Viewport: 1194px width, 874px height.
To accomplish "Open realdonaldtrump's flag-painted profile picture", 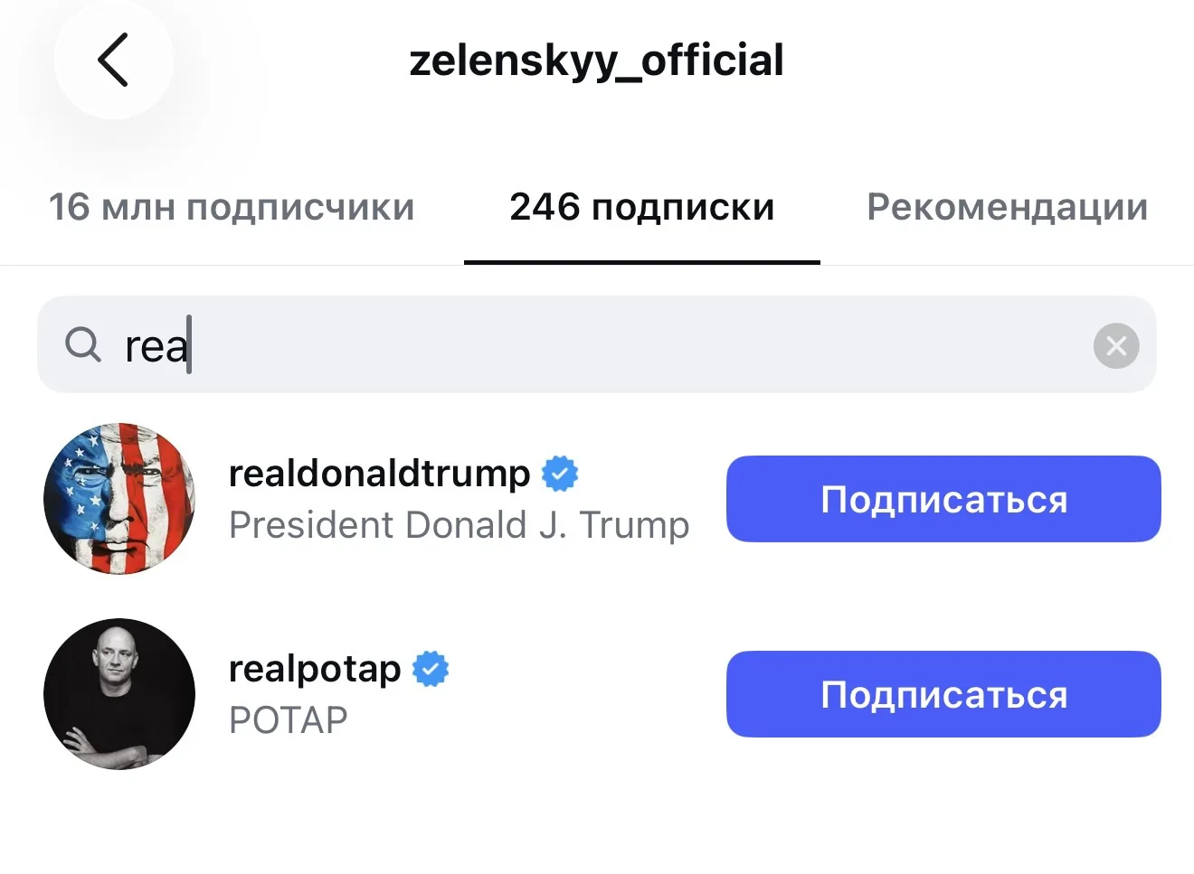I will click(119, 499).
